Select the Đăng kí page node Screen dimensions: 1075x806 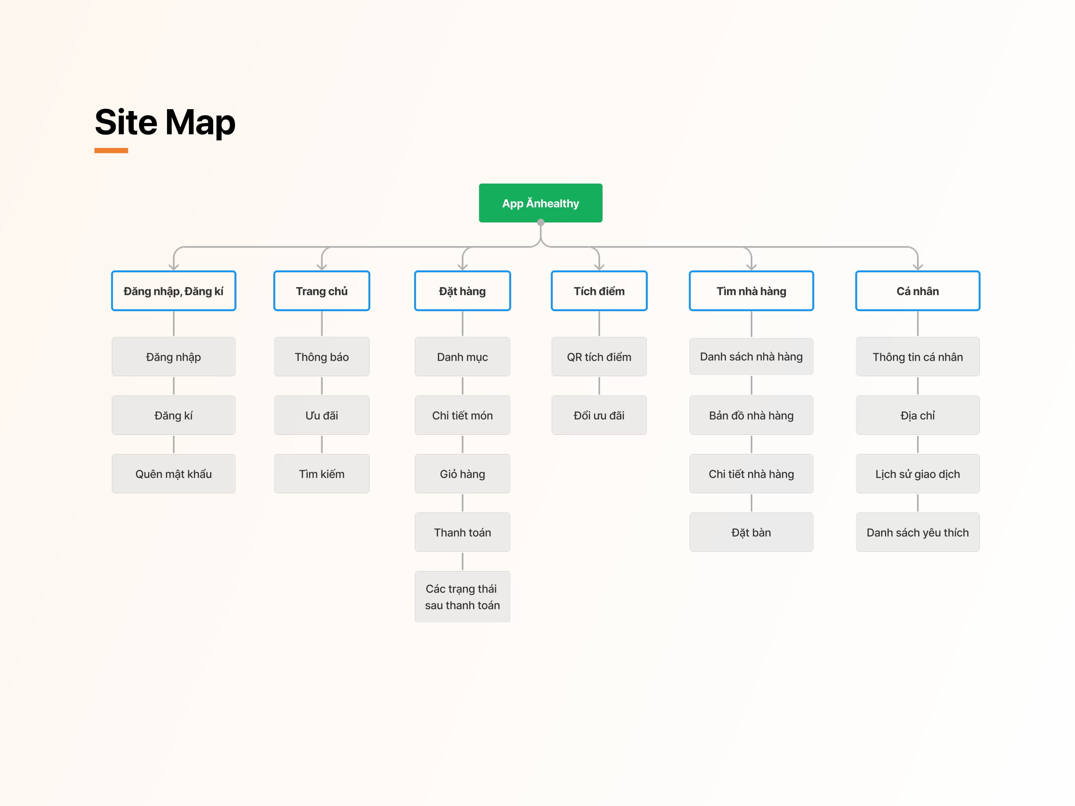(x=173, y=415)
